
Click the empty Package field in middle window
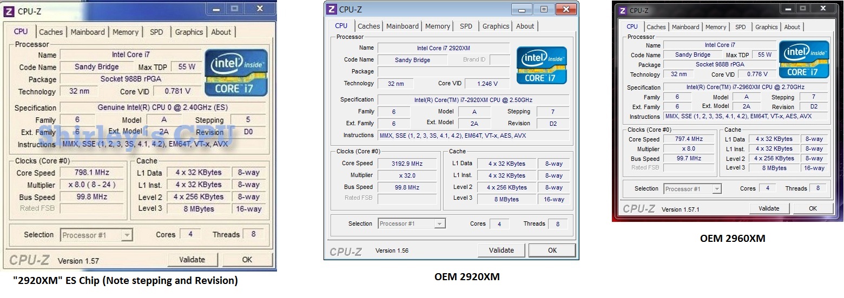click(x=443, y=72)
